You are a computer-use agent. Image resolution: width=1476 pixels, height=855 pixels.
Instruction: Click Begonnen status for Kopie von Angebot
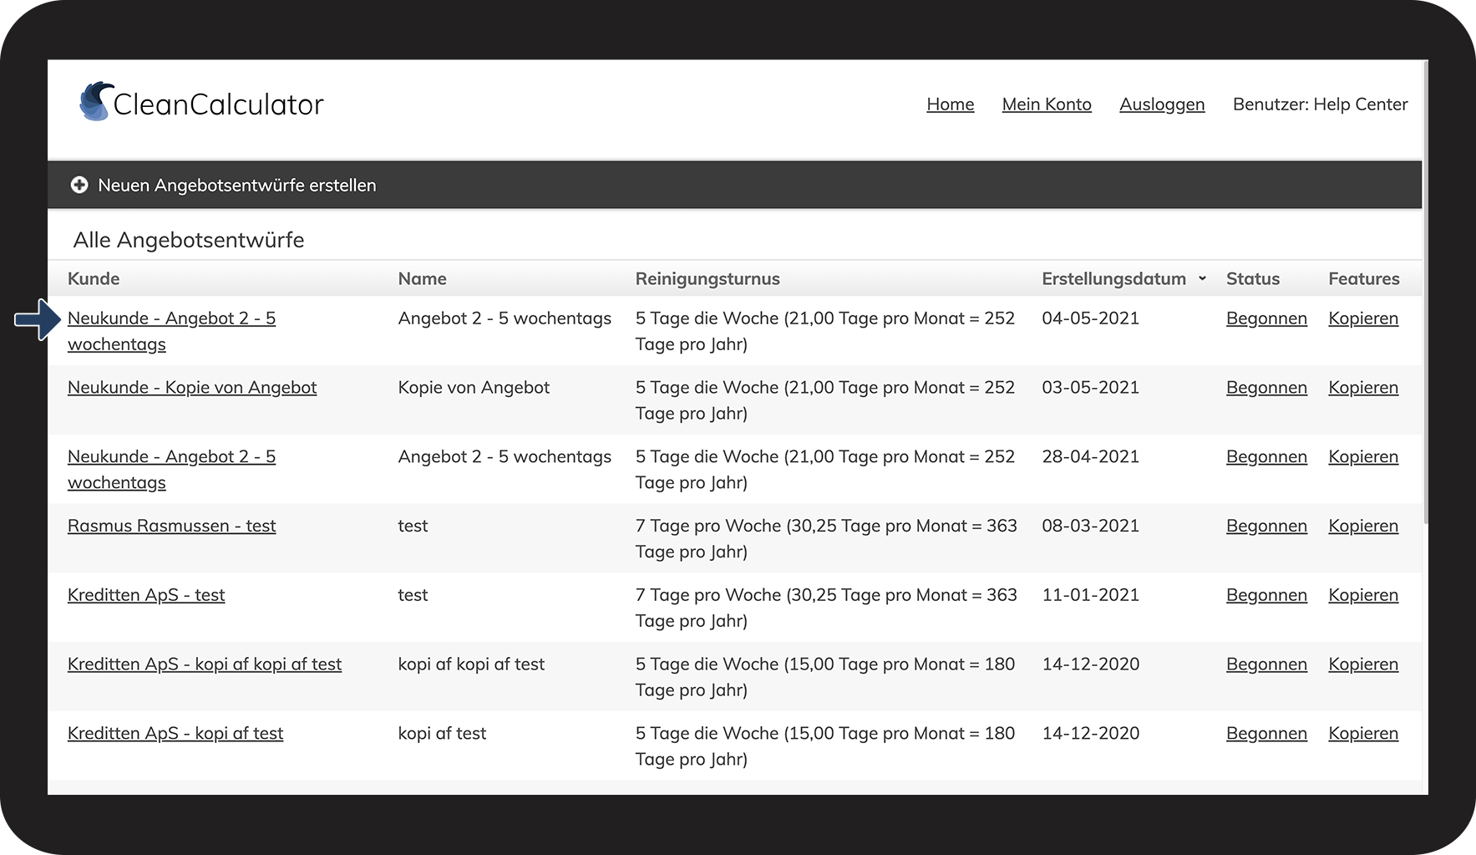[x=1266, y=388]
